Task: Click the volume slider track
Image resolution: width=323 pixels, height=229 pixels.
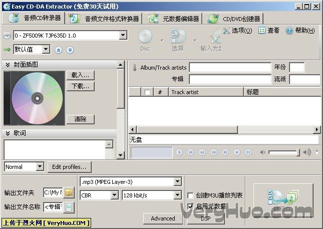Action: [283, 152]
